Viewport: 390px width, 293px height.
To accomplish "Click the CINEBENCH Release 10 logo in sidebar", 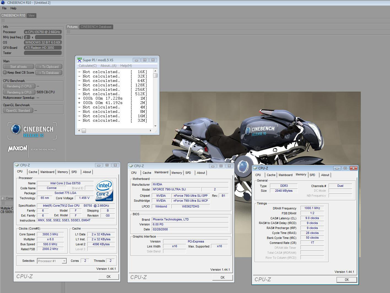I will (32, 131).
